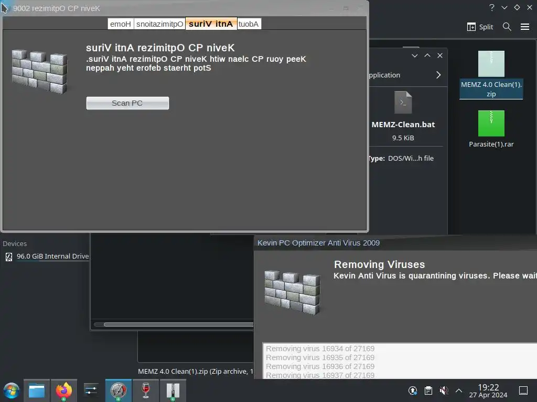537x402 pixels.
Task: Select the MEMZ 4.0 Clean(1).zip file
Action: (x=491, y=75)
